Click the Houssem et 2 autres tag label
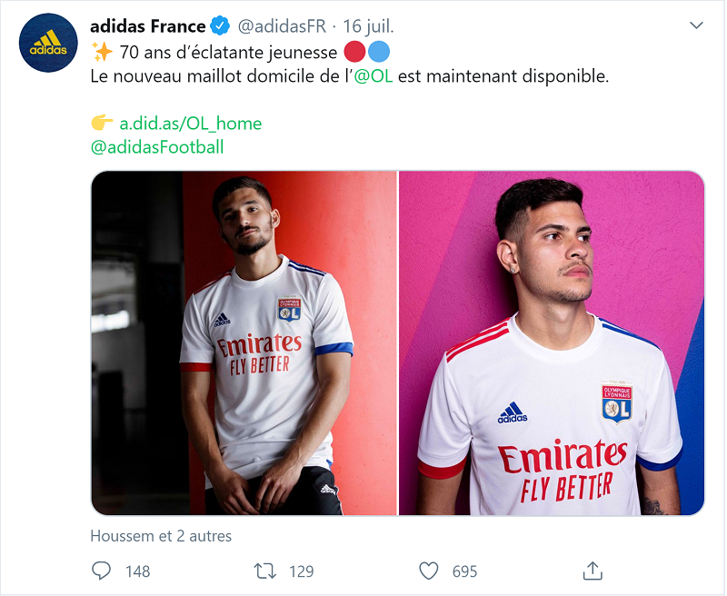 161,536
